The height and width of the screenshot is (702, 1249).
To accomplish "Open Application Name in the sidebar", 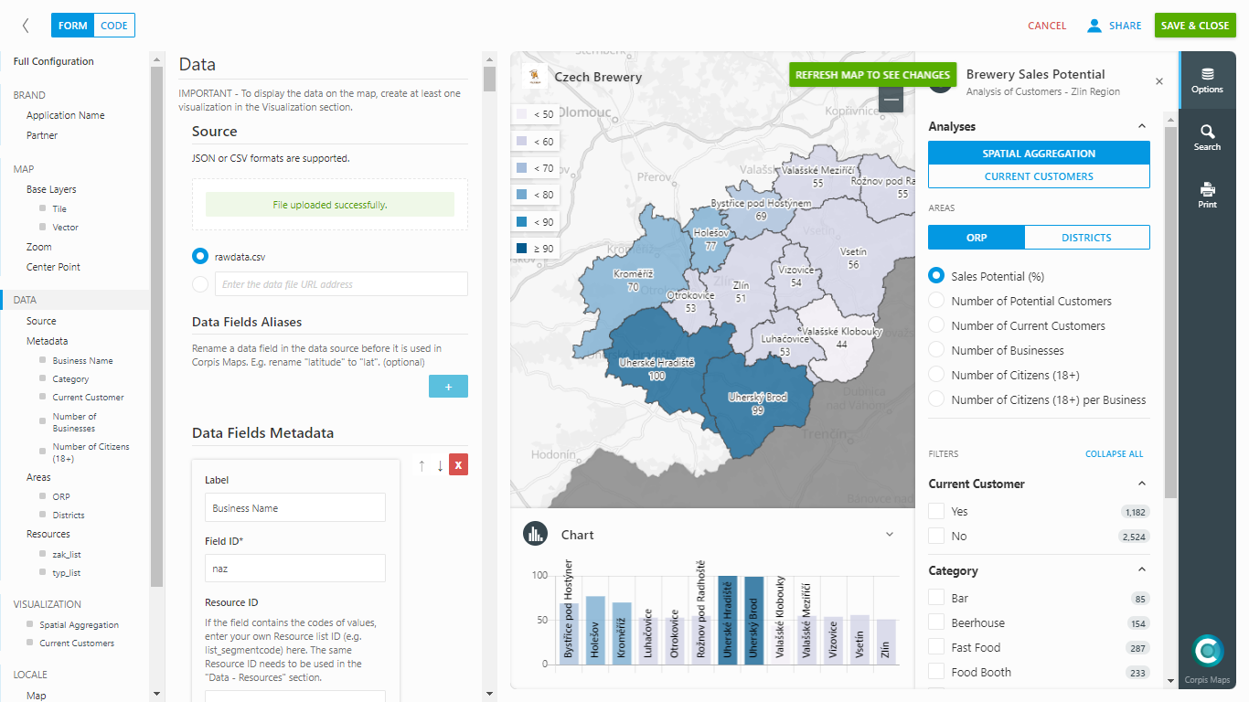I will [x=66, y=115].
